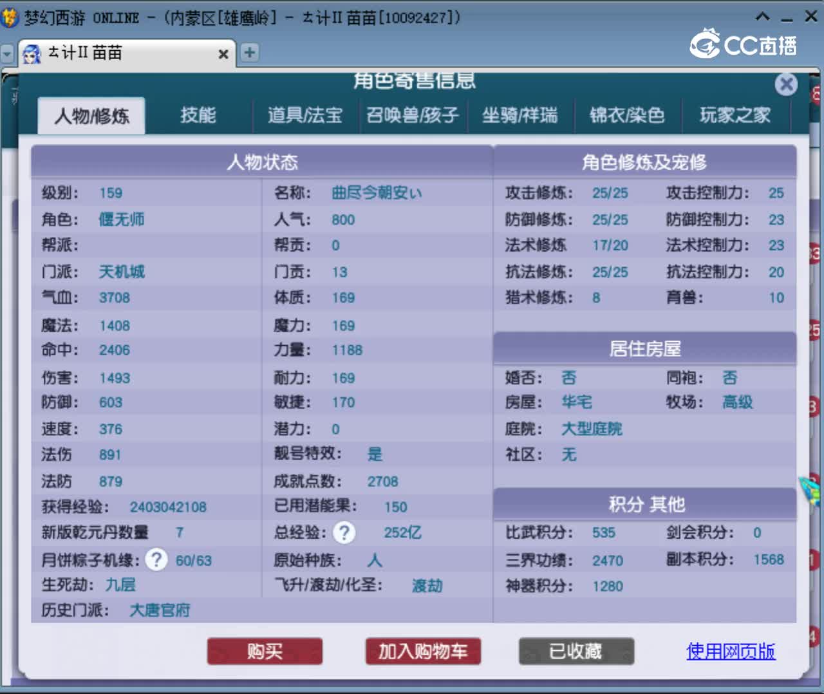Click the game logo icon in title bar
The image size is (824, 694).
tap(10, 17)
